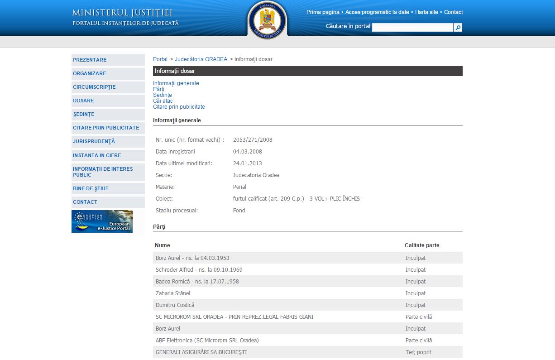Click the MINISTERUL JUSTIŢIEI site title
The image size is (555, 360).
coord(122,13)
